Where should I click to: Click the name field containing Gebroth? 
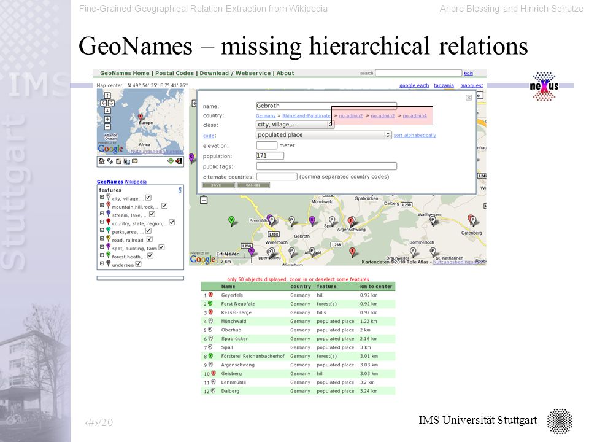point(326,106)
